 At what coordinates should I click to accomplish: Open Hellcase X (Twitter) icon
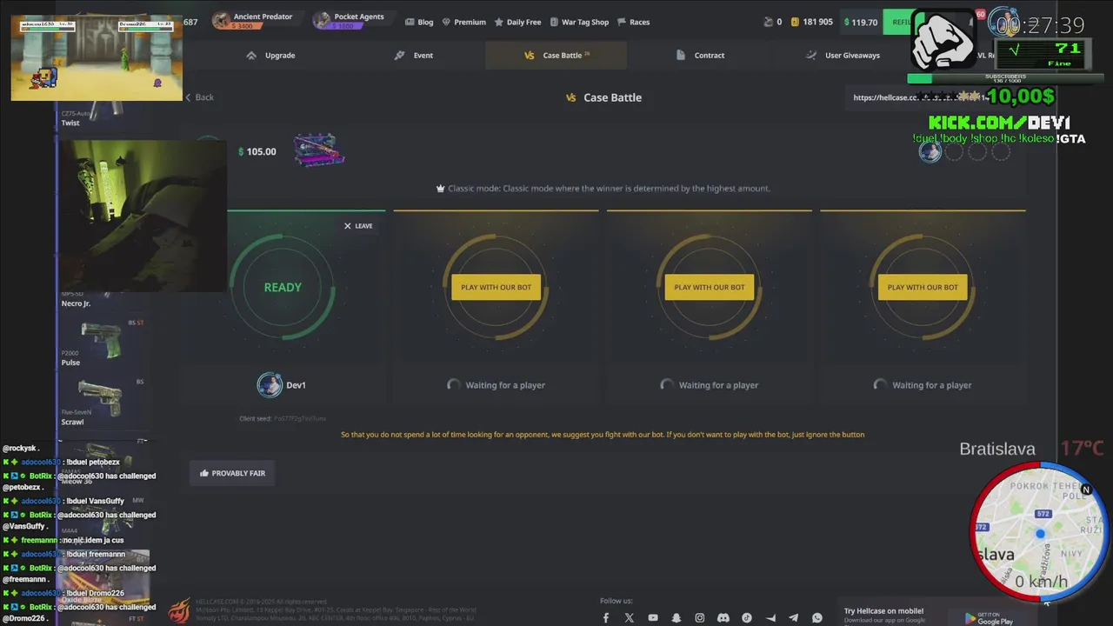pyautogui.click(x=630, y=618)
